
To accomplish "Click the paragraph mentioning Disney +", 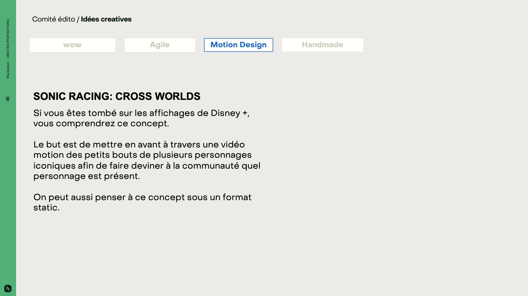I will [x=141, y=118].
